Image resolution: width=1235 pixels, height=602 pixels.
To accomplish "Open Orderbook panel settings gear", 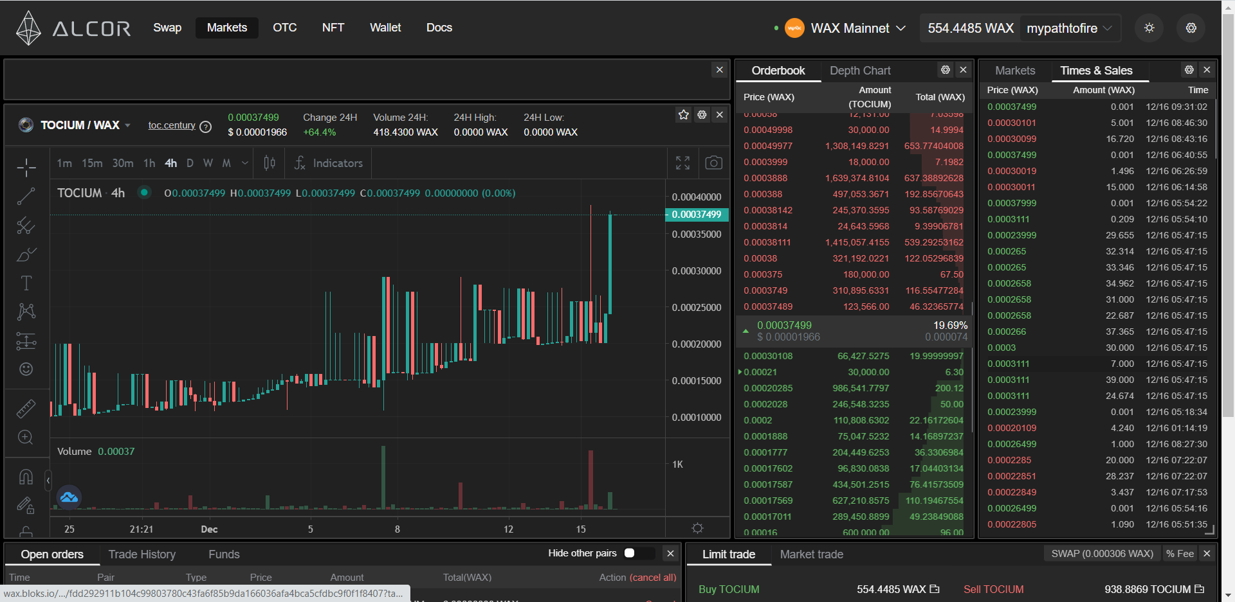I will point(945,70).
